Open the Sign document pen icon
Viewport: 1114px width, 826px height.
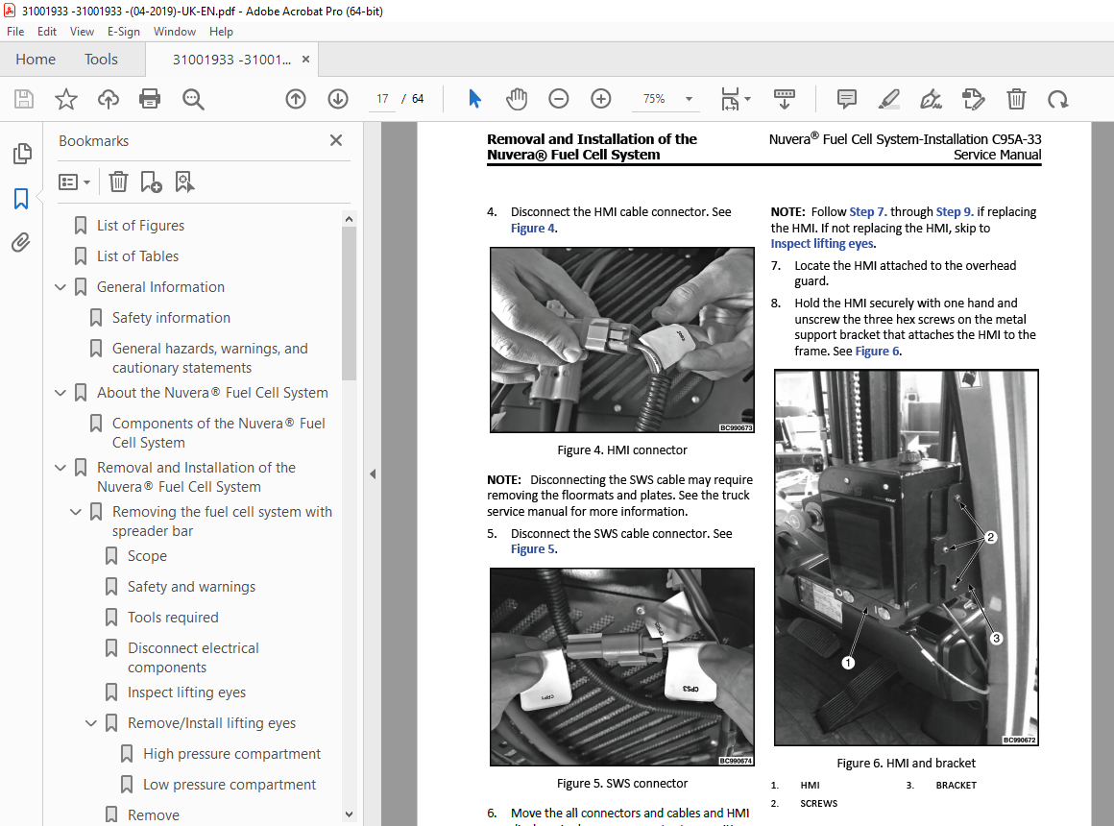pyautogui.click(x=931, y=99)
